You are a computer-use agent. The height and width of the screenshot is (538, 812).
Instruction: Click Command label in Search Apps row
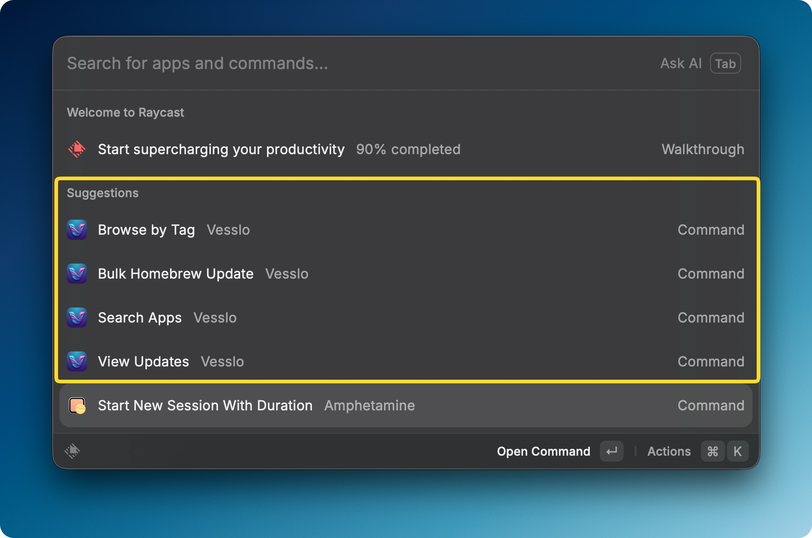[711, 317]
